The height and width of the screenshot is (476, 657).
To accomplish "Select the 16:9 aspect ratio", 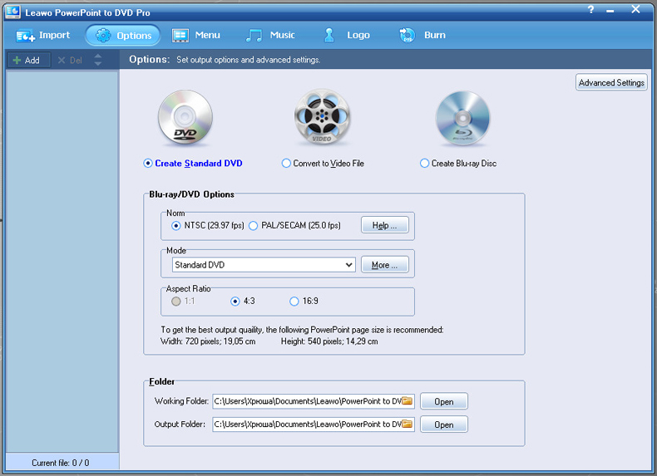I will pos(304,302).
